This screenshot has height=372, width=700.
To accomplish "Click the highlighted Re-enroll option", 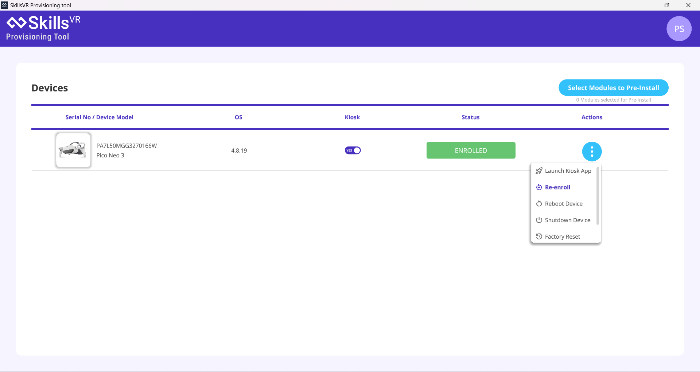I will tap(557, 187).
